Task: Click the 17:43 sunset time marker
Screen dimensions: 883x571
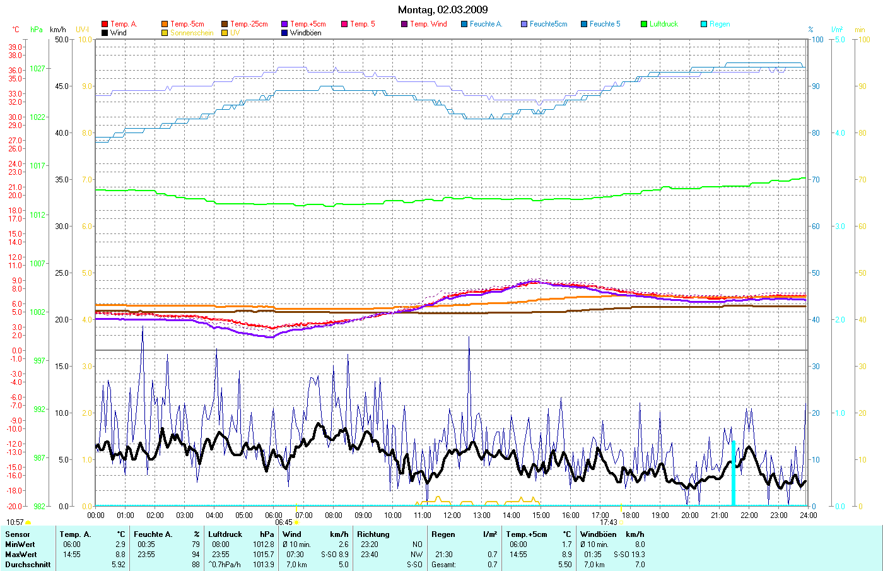Action: pyautogui.click(x=609, y=522)
